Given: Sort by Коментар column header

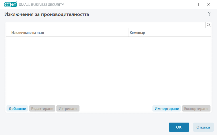Looking at the screenshot, I should click(x=170, y=33).
